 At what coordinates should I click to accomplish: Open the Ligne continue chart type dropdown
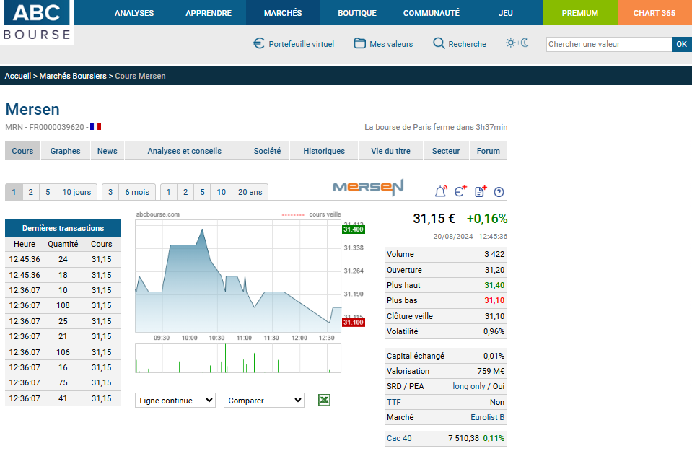click(175, 401)
